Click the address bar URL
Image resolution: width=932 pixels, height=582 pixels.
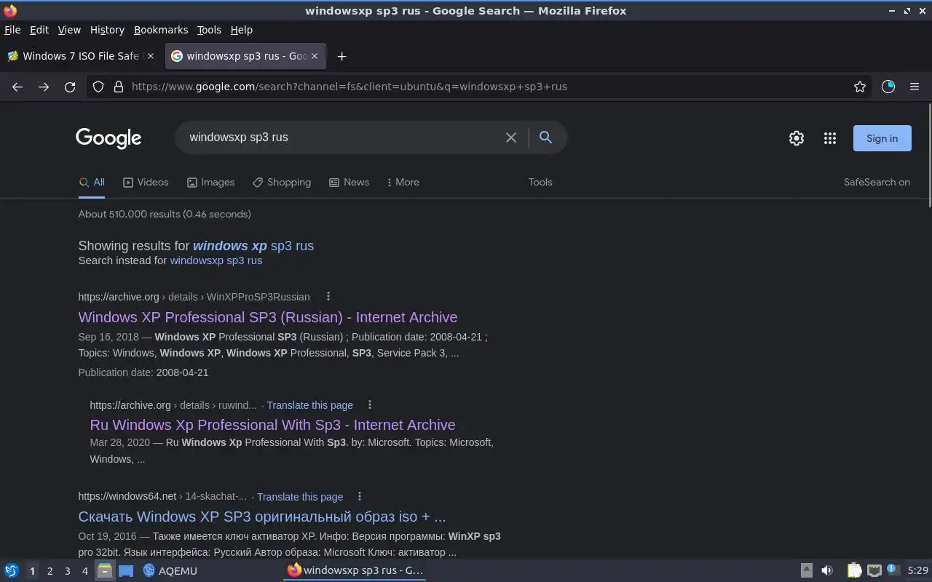349,87
